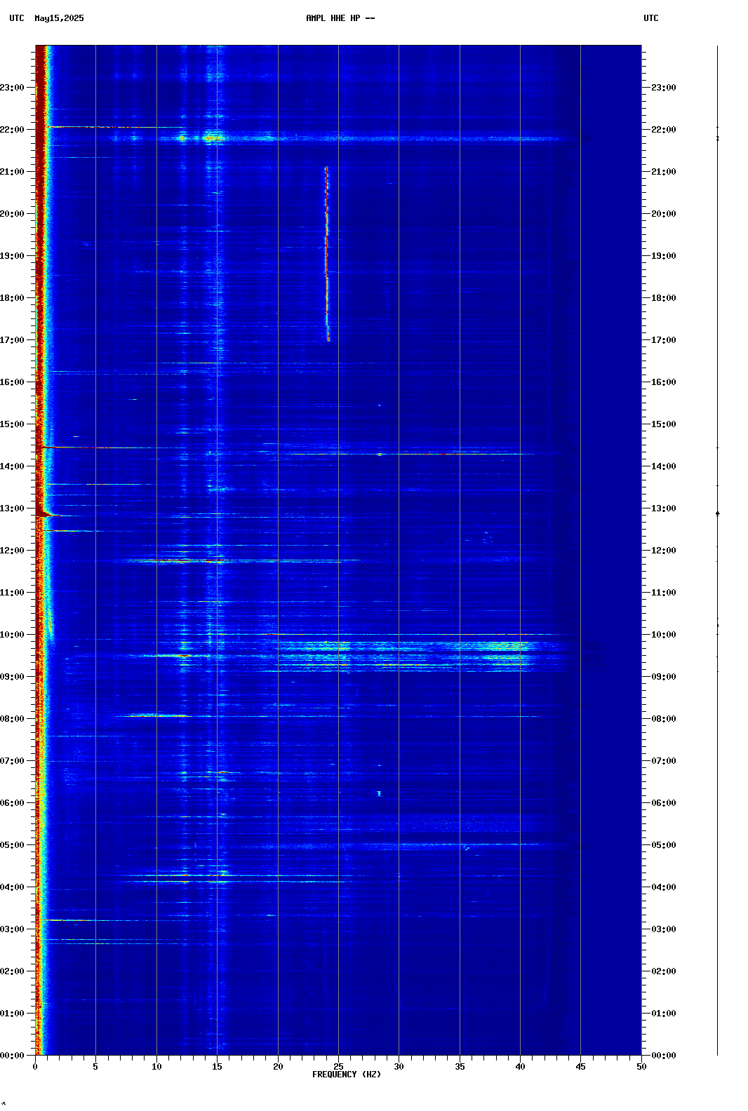Viewport: 748px width, 1111px height.
Task: Select the 10 Hz frequency tick label
Action: point(156,1067)
